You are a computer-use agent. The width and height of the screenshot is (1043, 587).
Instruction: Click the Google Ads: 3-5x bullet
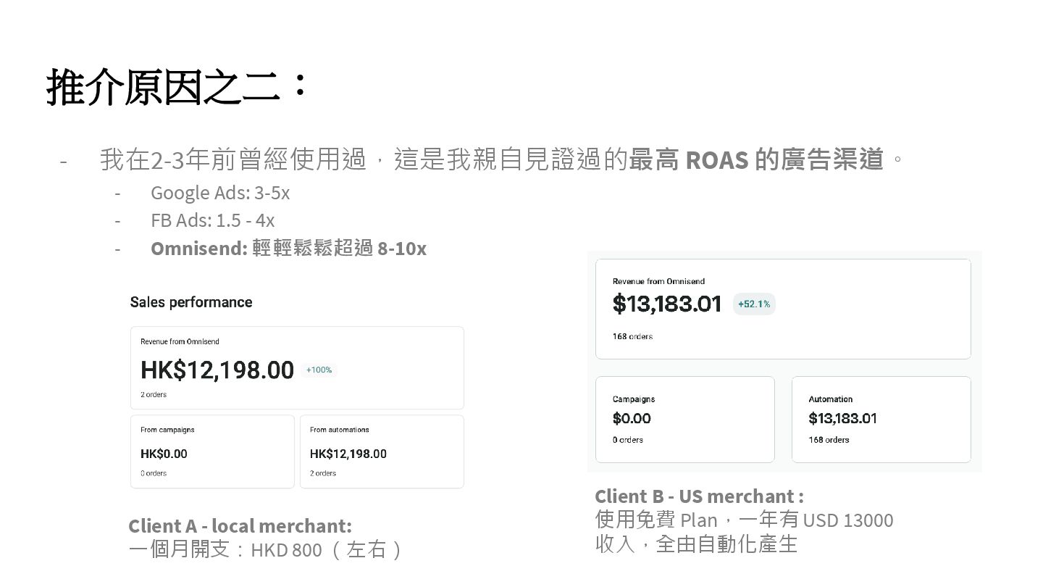[220, 193]
